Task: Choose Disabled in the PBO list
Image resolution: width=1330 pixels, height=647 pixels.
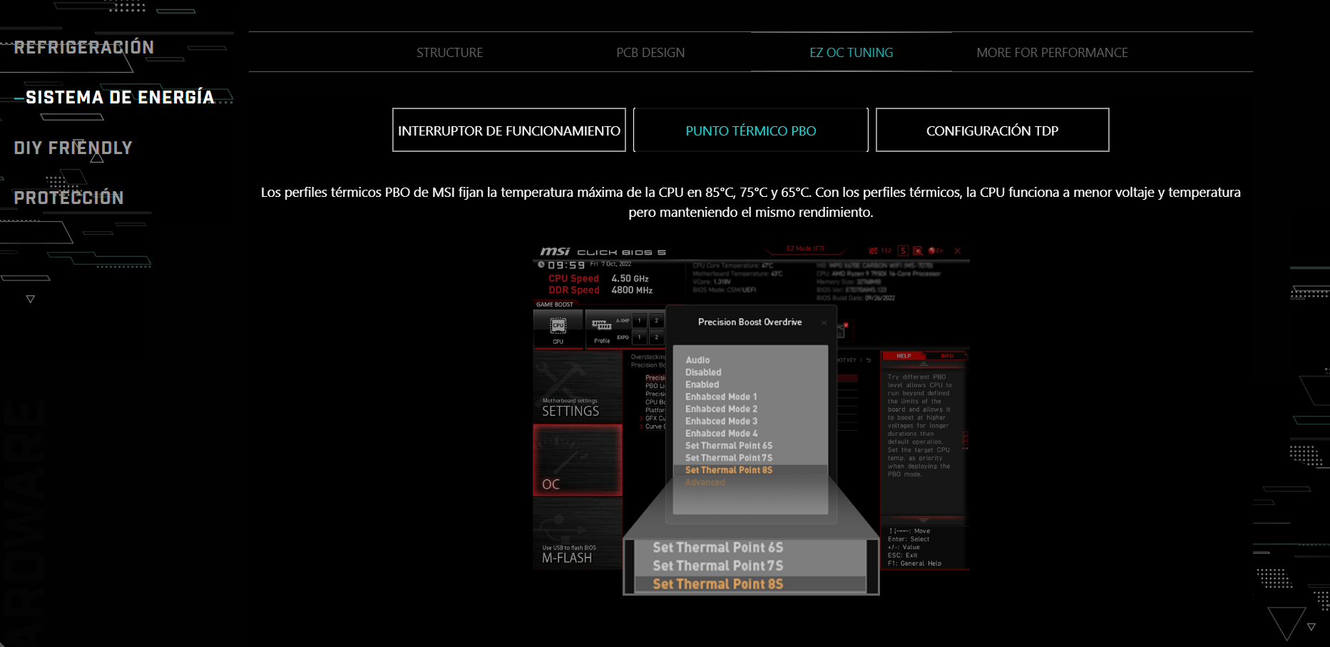Action: [703, 372]
